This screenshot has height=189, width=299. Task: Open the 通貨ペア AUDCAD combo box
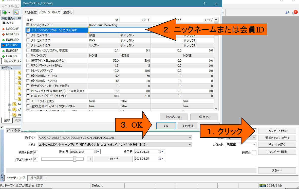(x=115, y=138)
